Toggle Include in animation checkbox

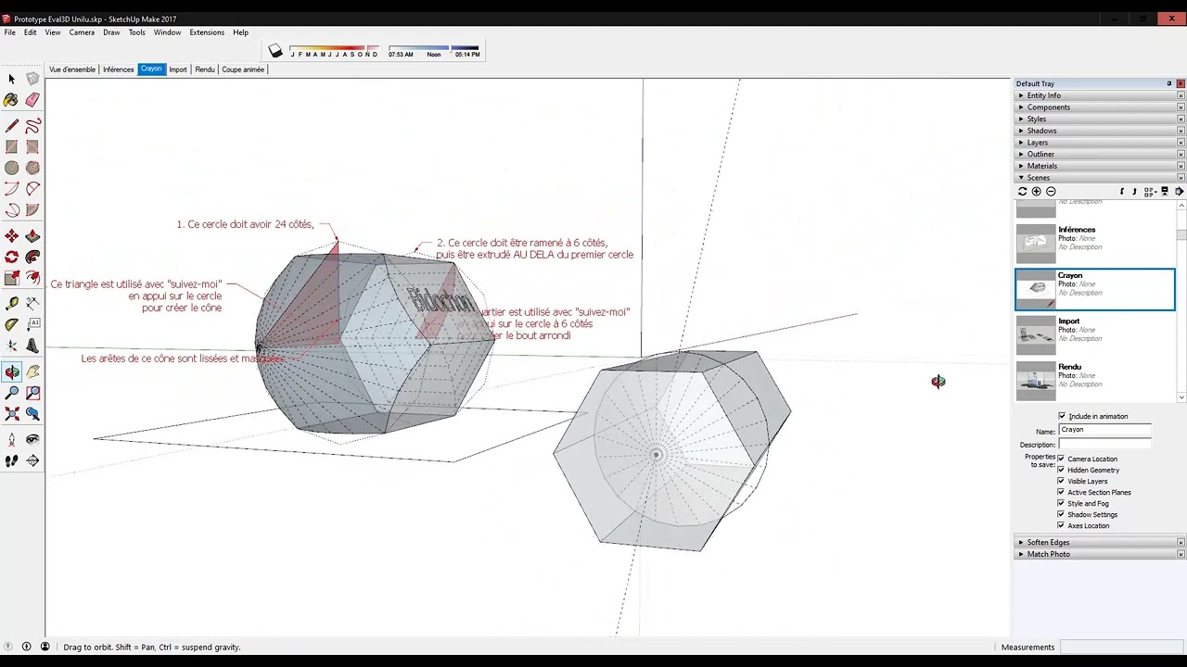coord(1062,416)
